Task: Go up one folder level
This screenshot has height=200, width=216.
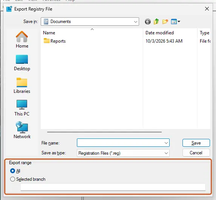Action: [x=156, y=22]
